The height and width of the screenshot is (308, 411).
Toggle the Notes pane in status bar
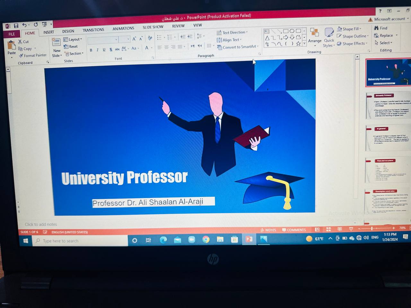pos(268,230)
